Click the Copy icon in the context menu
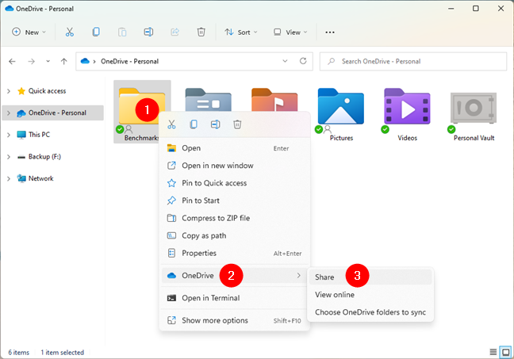The width and height of the screenshot is (514, 359). [194, 124]
